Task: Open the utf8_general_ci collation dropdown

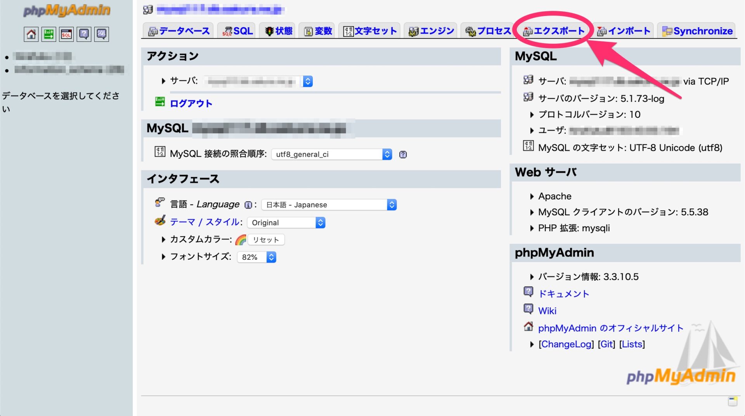Action: (x=331, y=154)
